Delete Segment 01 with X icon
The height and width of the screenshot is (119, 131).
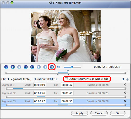125,84
